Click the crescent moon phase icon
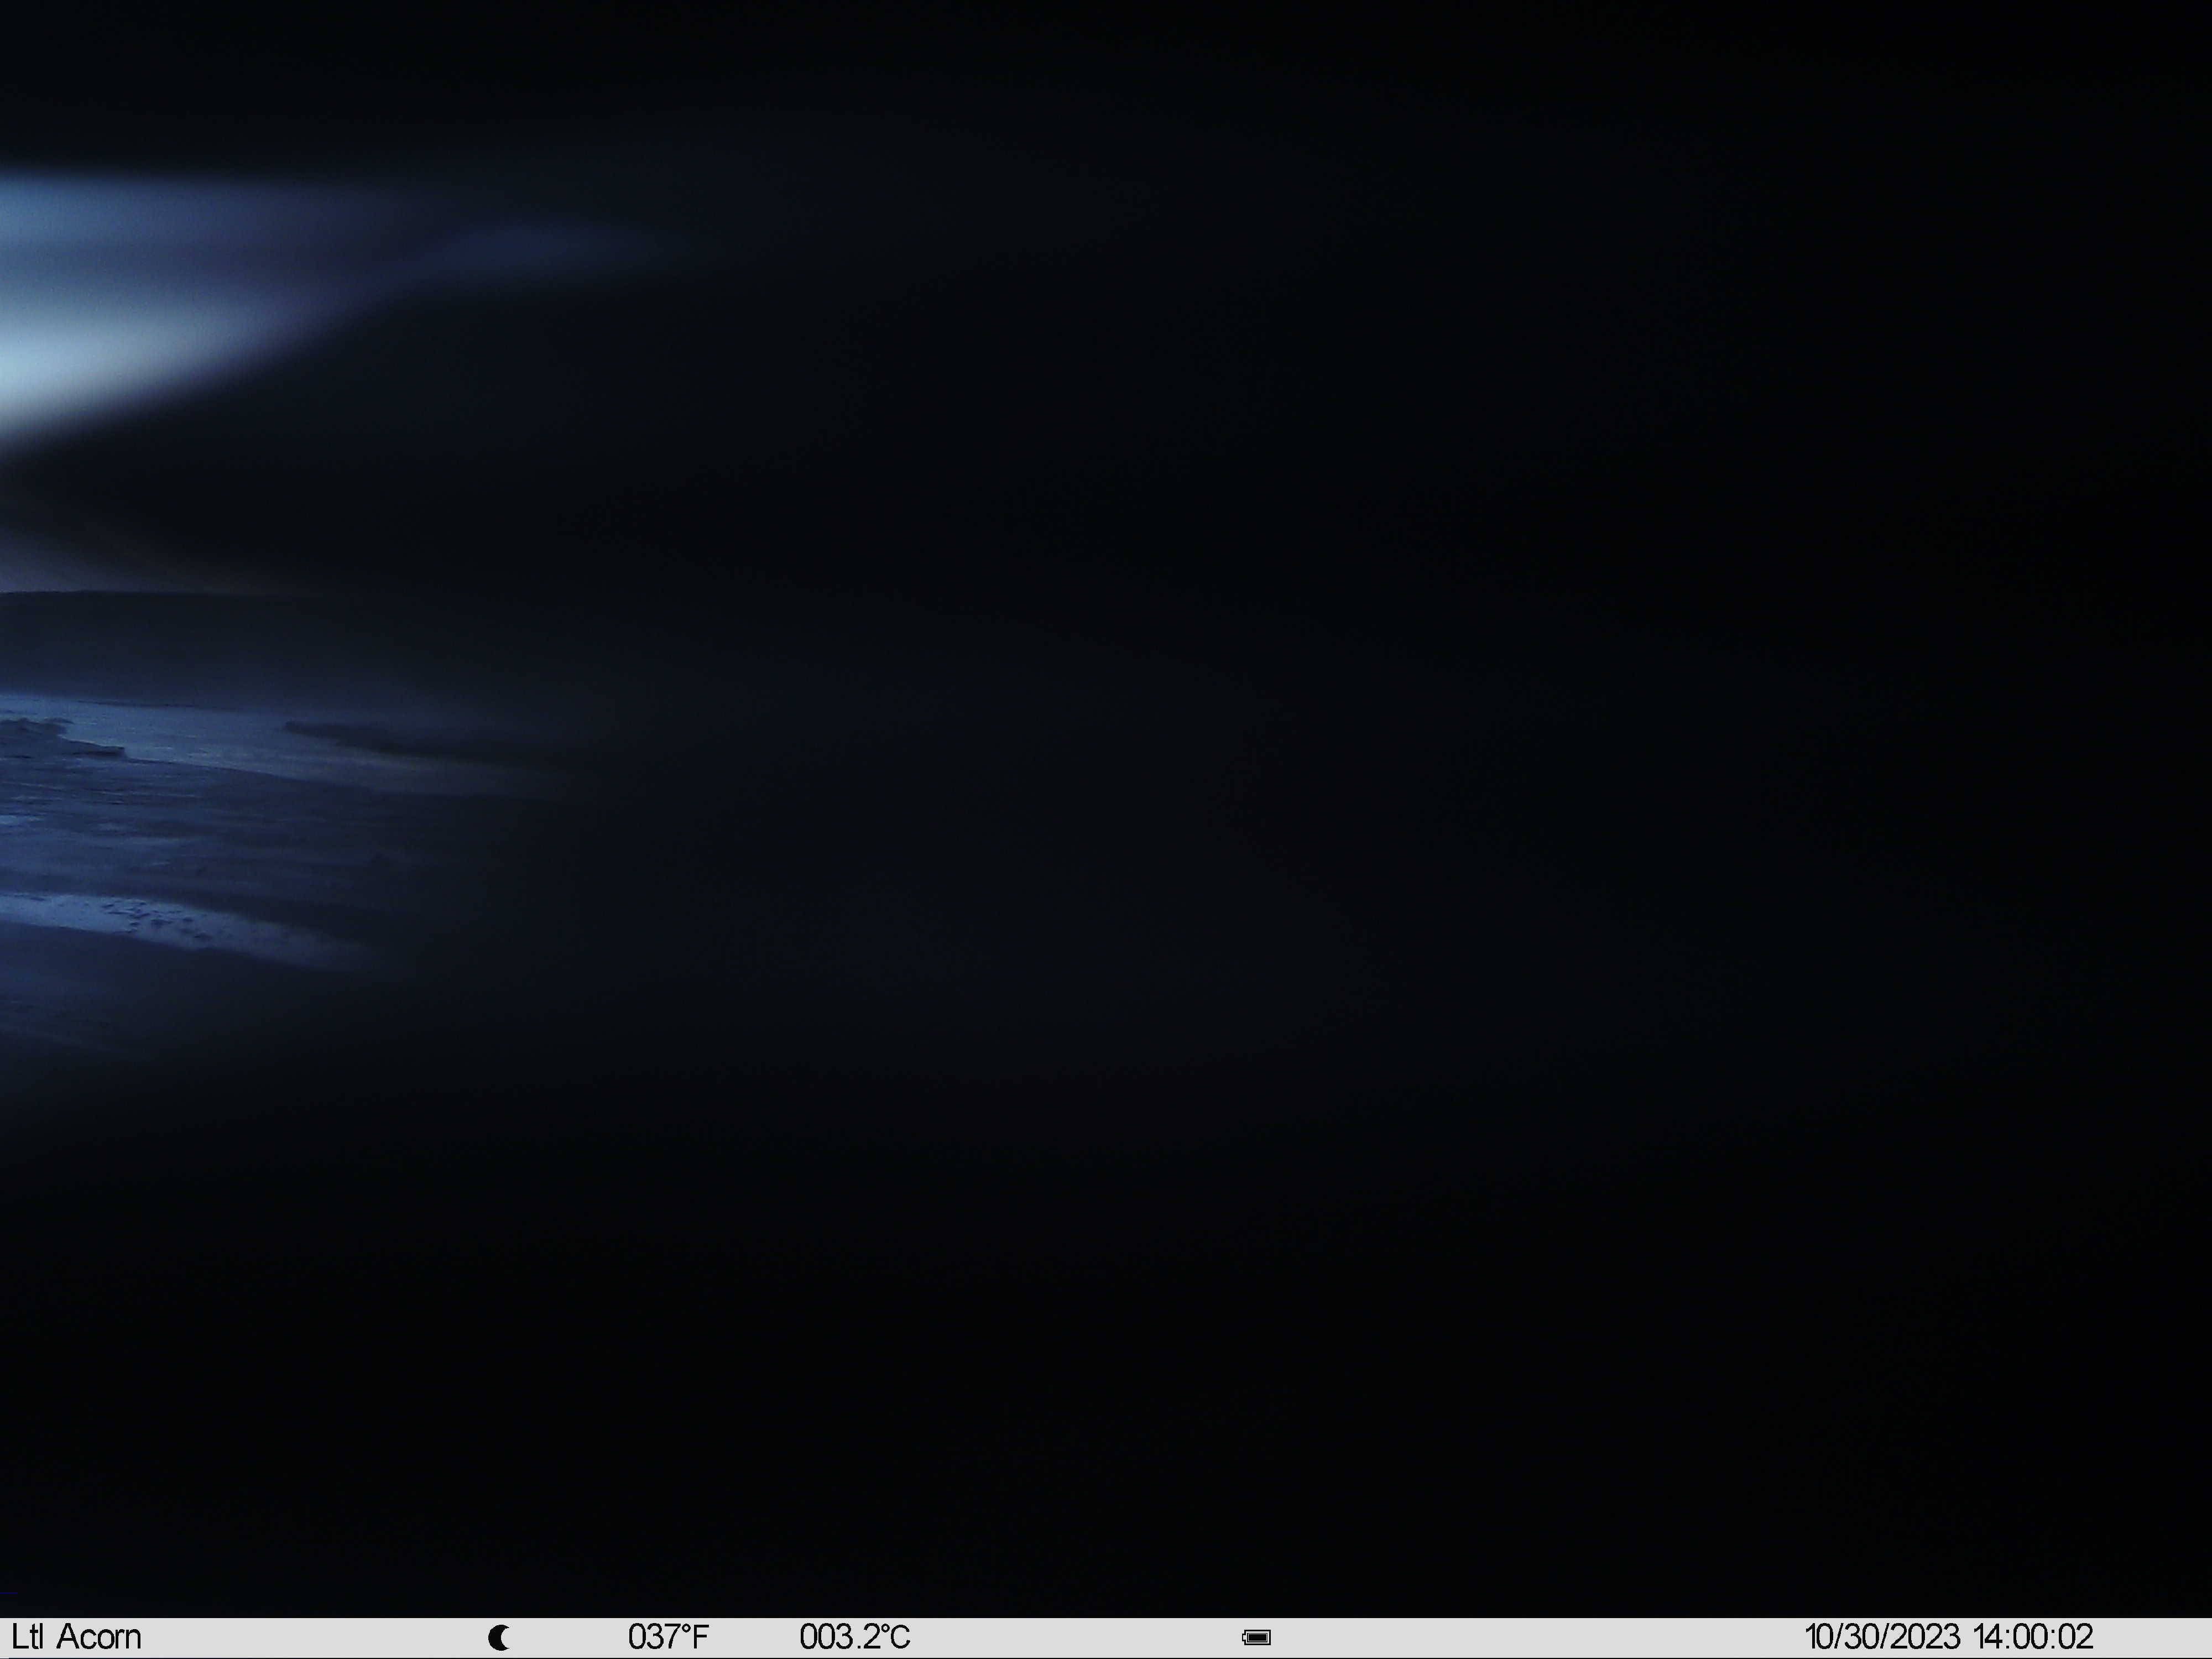Viewport: 2212px width, 1659px height. [499, 1638]
